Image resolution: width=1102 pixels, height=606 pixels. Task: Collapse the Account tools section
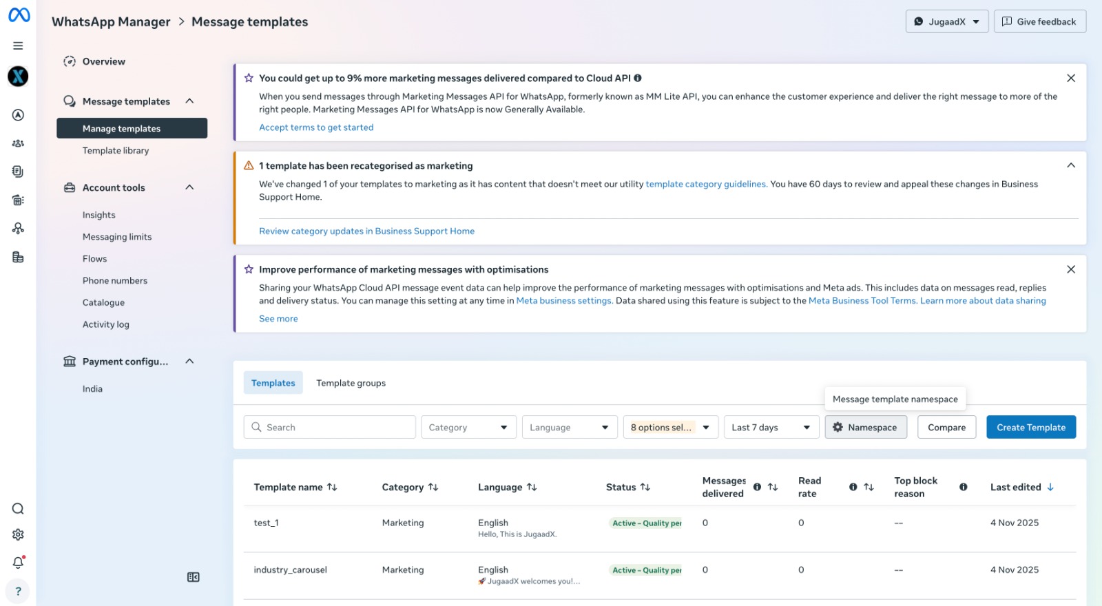click(189, 187)
